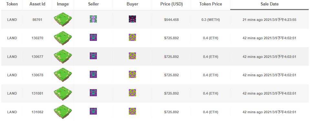Select seller avatar for asset 130677
310x121 pixels.
pos(93,56)
